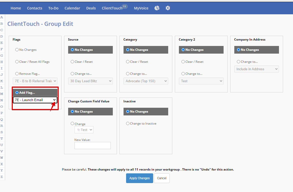This screenshot has width=293, height=192.
Task: Select the Remove Flag radio button
Action: (x=17, y=74)
